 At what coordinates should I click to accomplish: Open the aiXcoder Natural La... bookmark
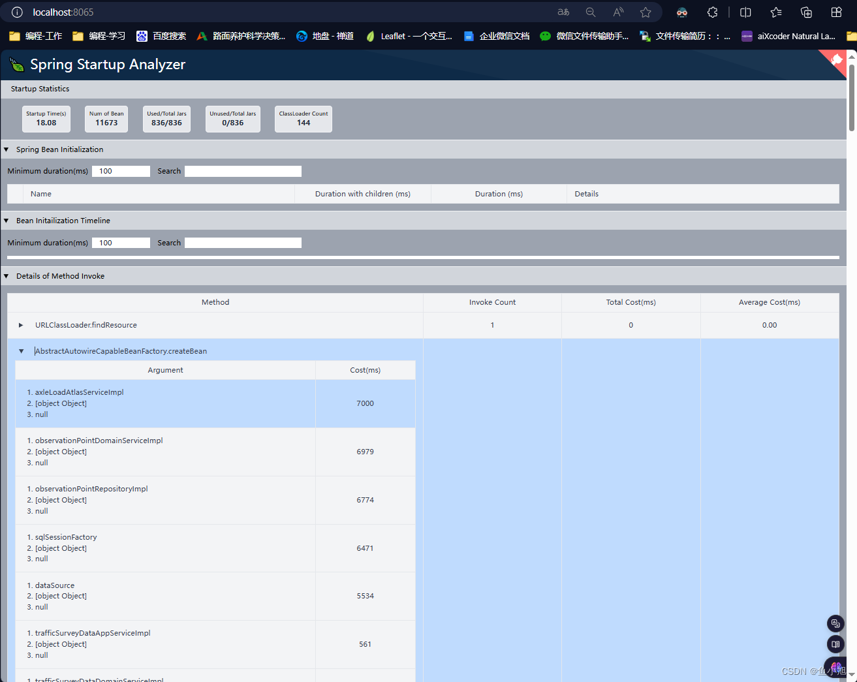click(788, 36)
